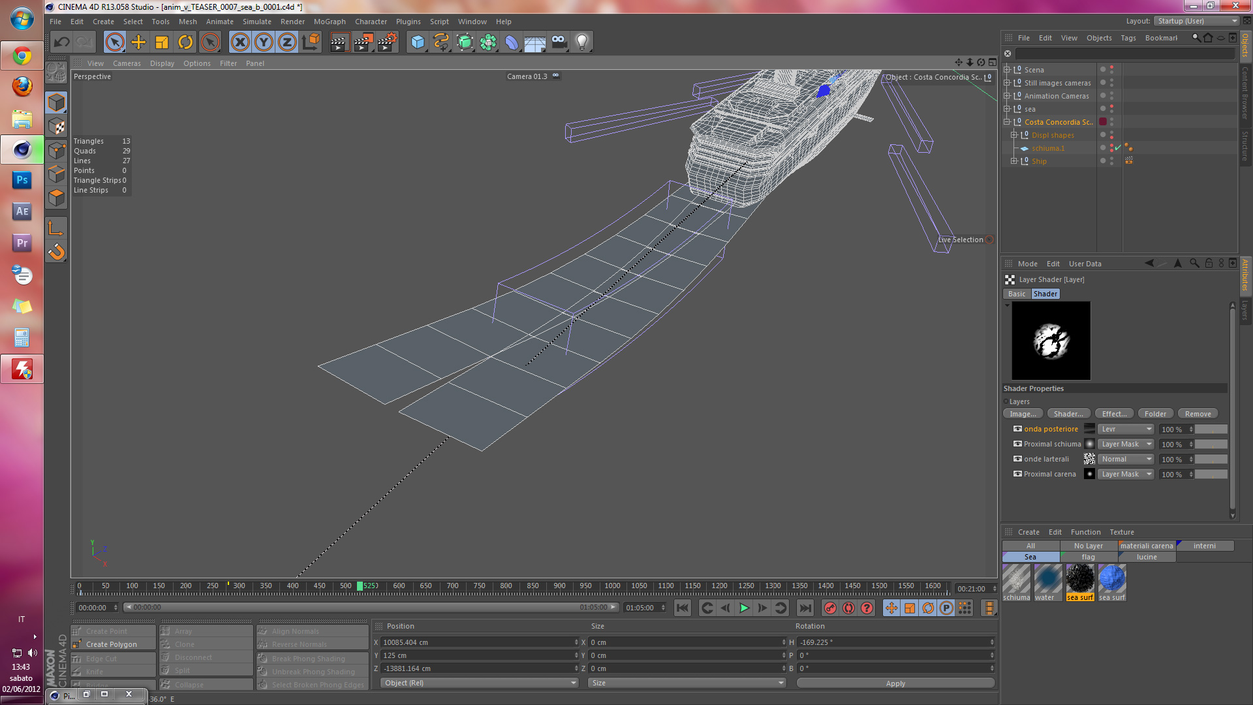
Task: Click the Camera object icon
Action: 559,42
